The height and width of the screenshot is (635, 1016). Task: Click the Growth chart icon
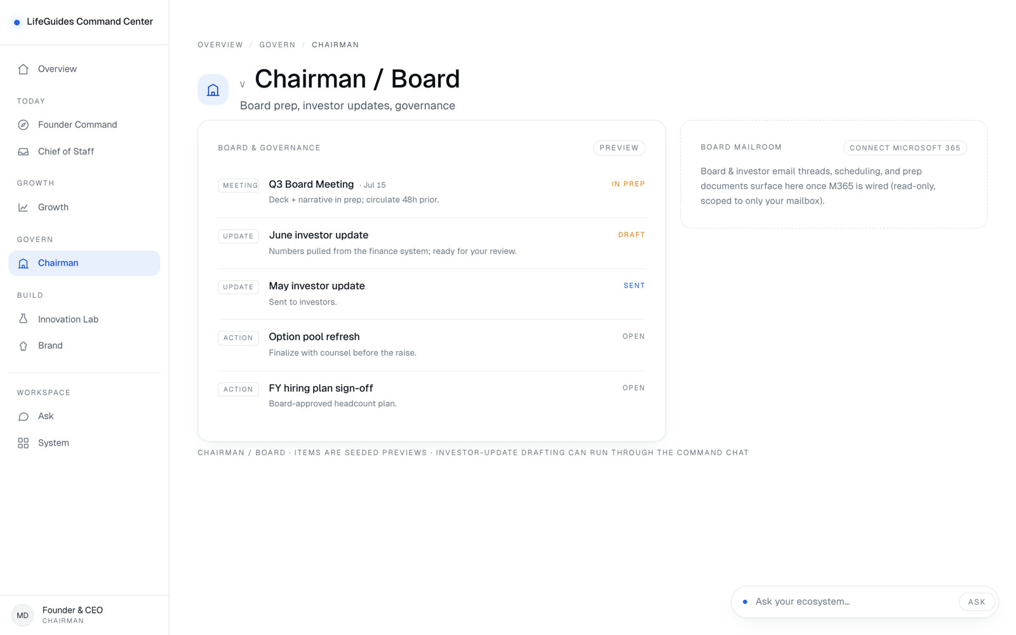coord(23,208)
